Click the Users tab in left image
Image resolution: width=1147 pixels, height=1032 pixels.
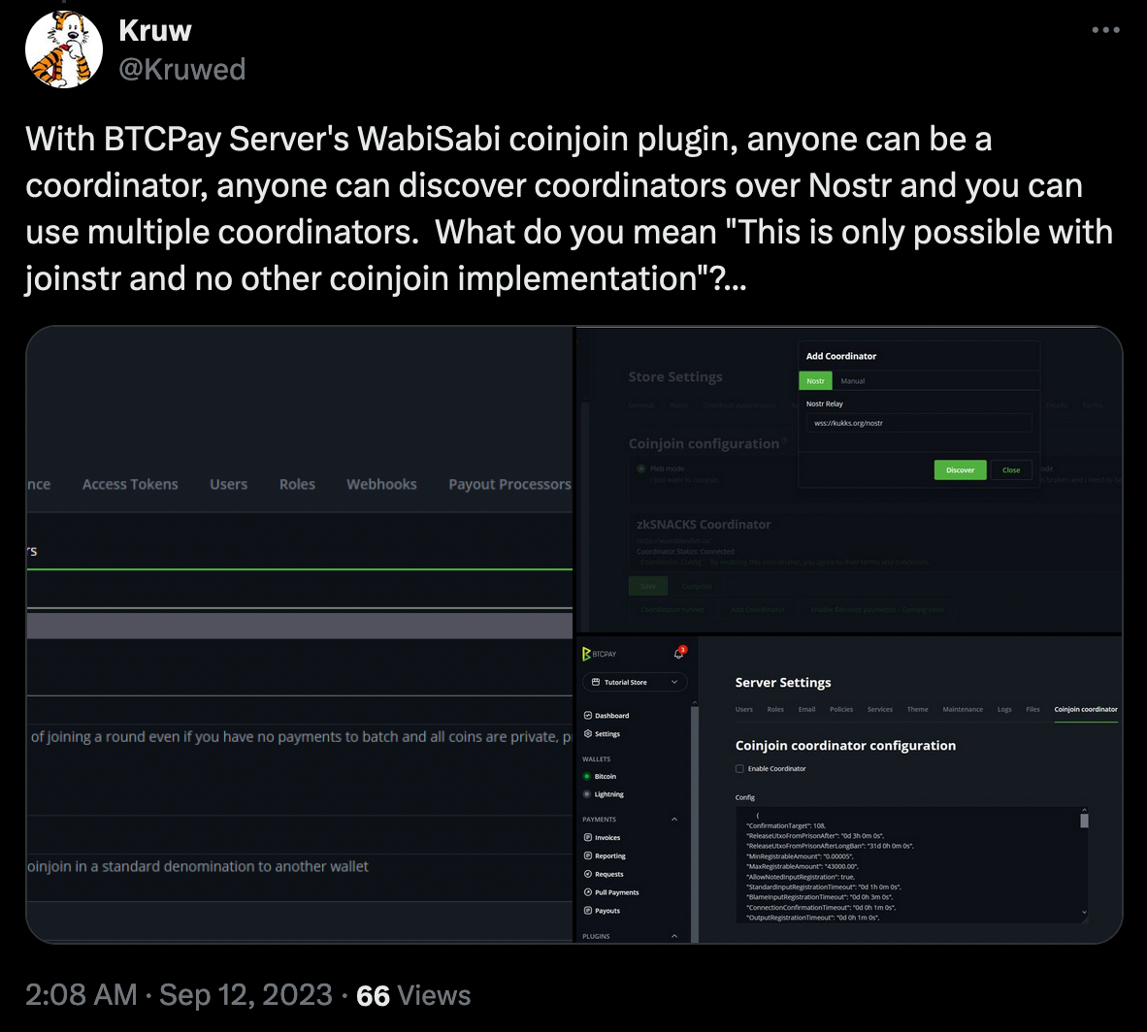[228, 484]
